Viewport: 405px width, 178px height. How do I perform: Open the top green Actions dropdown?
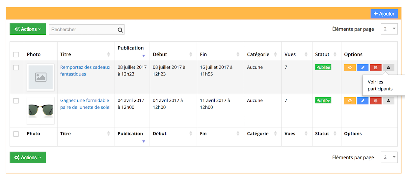point(28,29)
